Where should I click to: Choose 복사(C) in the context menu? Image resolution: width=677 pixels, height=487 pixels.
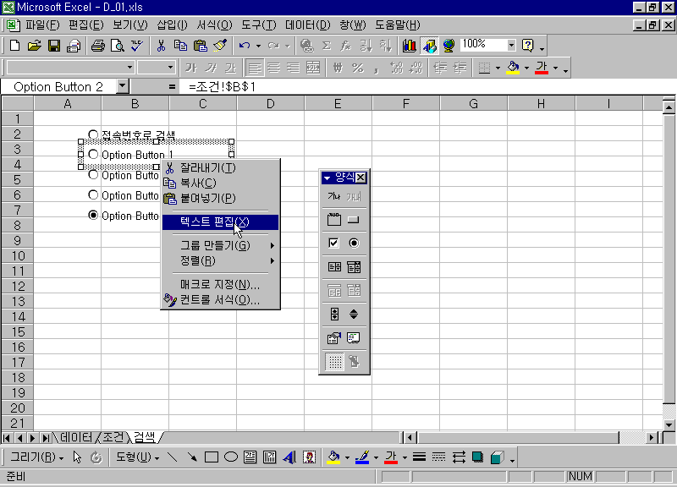(220, 183)
